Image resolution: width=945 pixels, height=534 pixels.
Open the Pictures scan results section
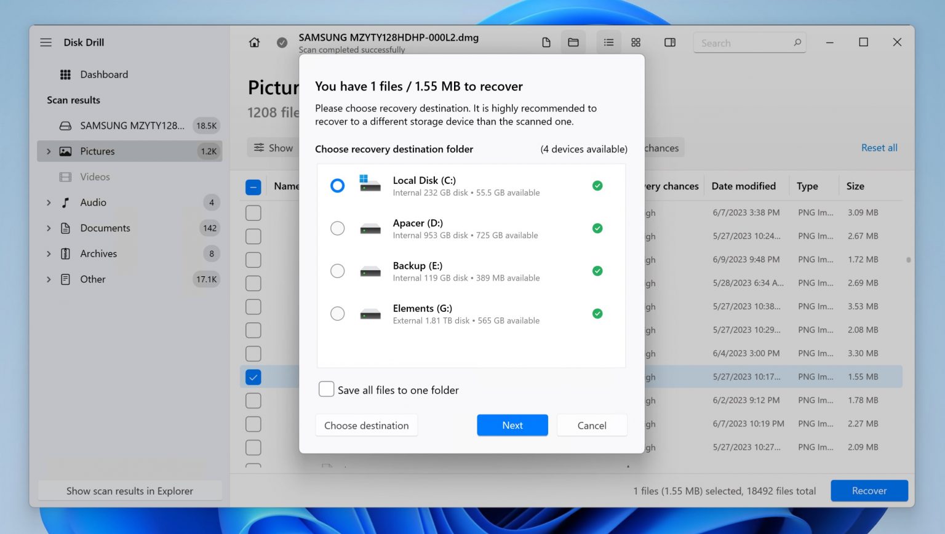pyautogui.click(x=97, y=151)
